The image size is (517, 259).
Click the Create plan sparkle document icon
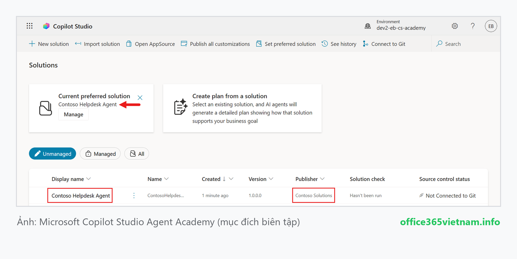coord(181,107)
